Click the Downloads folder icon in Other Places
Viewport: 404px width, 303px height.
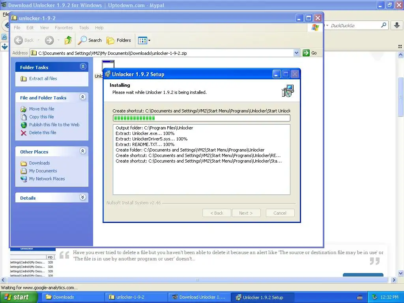[x=23, y=163]
